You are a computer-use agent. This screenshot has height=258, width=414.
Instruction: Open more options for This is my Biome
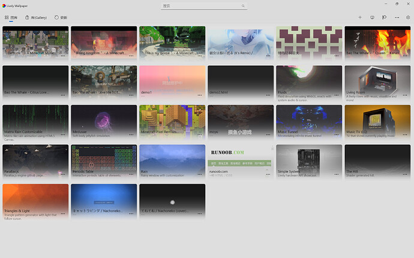(200, 56)
